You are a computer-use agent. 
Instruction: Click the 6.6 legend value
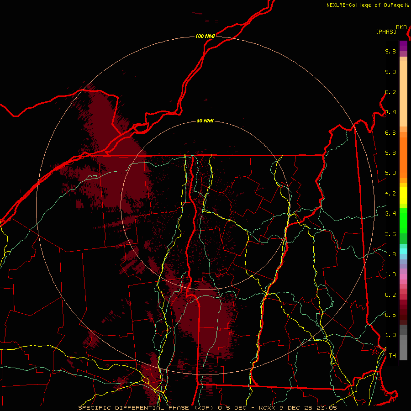390,133
